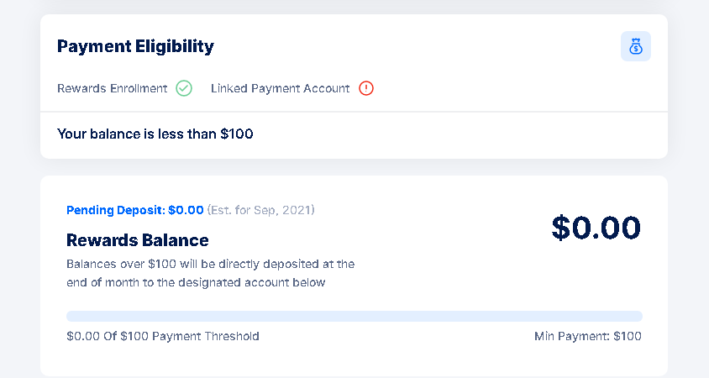The image size is (709, 378).
Task: Click the 'Balances over $100' description text
Action: (210, 264)
